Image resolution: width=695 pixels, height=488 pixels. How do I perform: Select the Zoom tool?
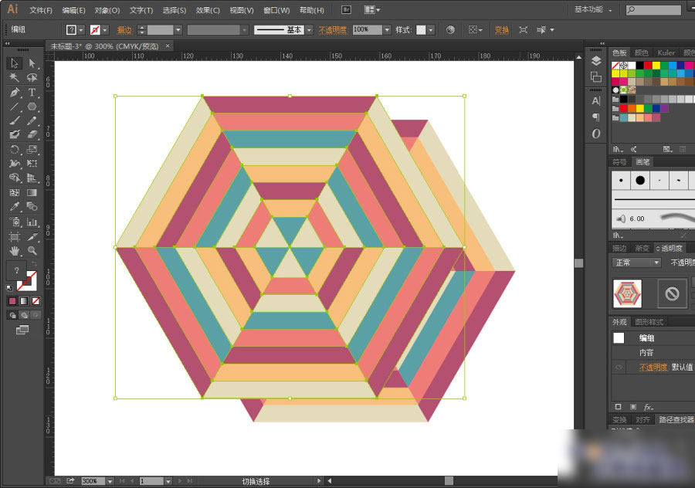point(32,251)
